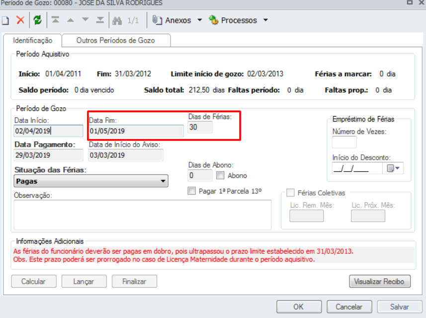Click the New record page icon
The image size is (426, 318).
point(5,20)
